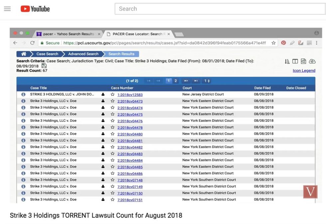Click the party icon for case 2:2018cv04483
The height and width of the screenshot is (224, 326).
103,153
